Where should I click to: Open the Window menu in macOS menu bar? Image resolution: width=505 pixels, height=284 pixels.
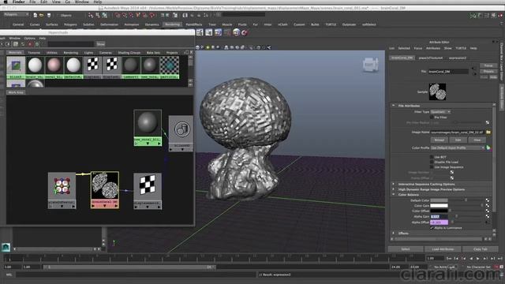tap(81, 2)
